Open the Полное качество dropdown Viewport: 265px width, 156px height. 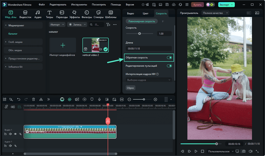pyautogui.click(x=215, y=13)
